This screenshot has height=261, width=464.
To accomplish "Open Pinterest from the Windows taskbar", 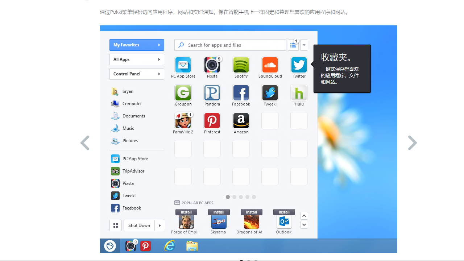I will tap(145, 246).
